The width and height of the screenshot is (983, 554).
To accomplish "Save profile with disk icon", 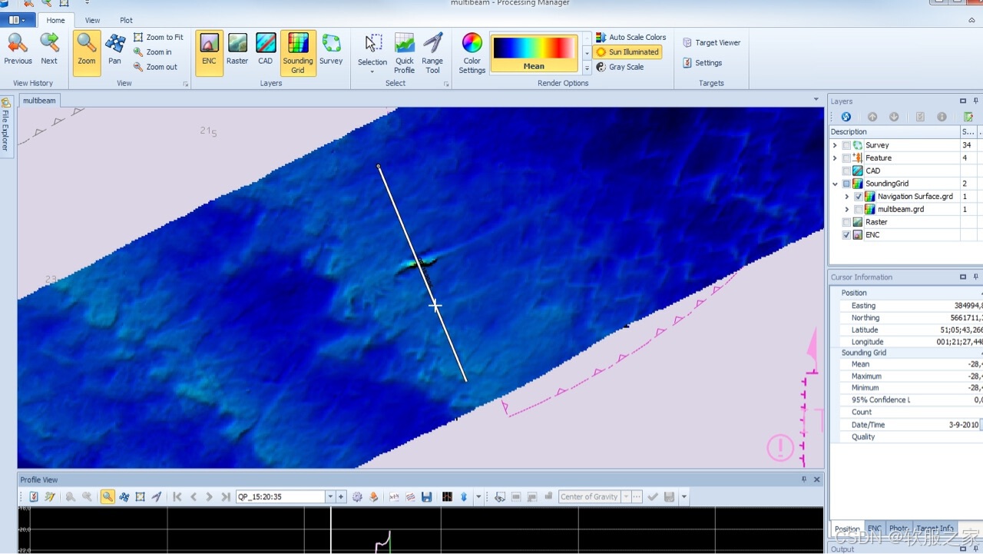I will coord(426,497).
